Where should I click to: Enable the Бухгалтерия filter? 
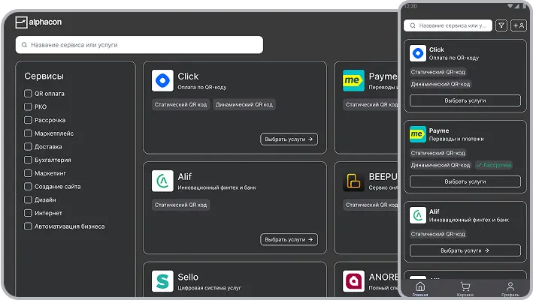pos(28,160)
